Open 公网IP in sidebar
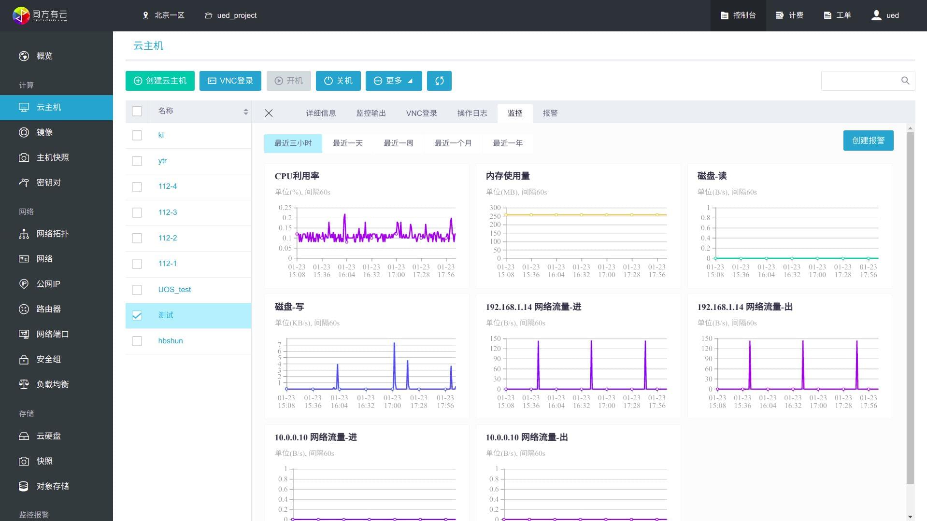Screen dimensions: 927x521 [x=57, y=284]
